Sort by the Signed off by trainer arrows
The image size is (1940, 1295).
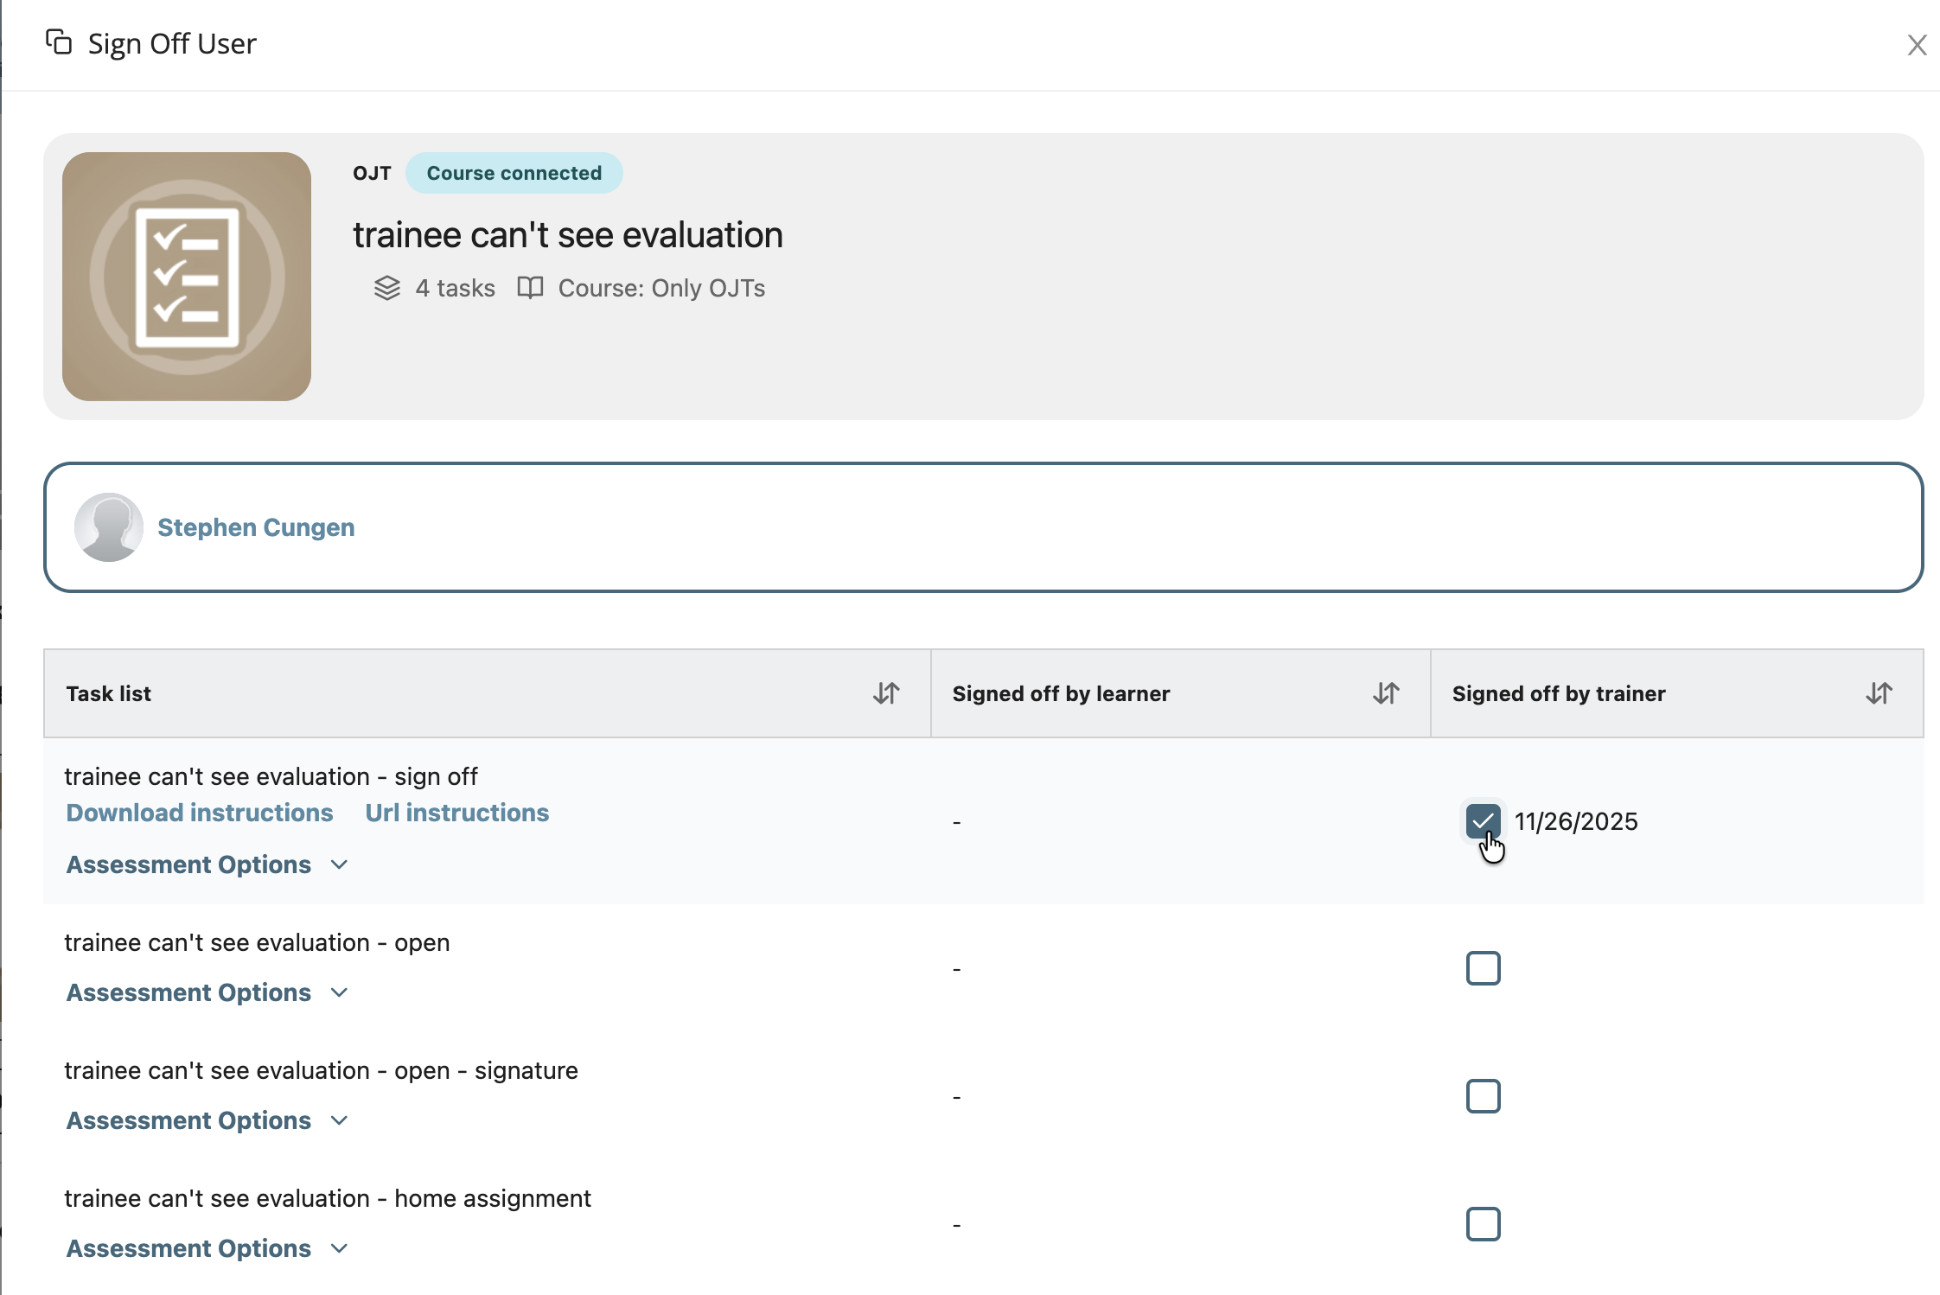(x=1879, y=693)
